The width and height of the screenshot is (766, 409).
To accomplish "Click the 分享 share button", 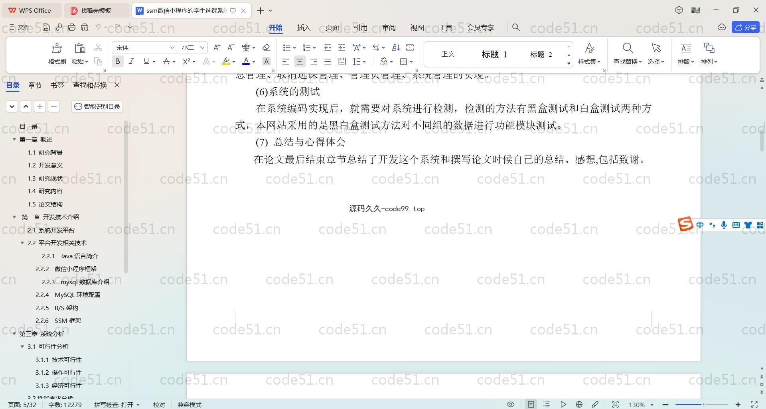I will coord(746,27).
